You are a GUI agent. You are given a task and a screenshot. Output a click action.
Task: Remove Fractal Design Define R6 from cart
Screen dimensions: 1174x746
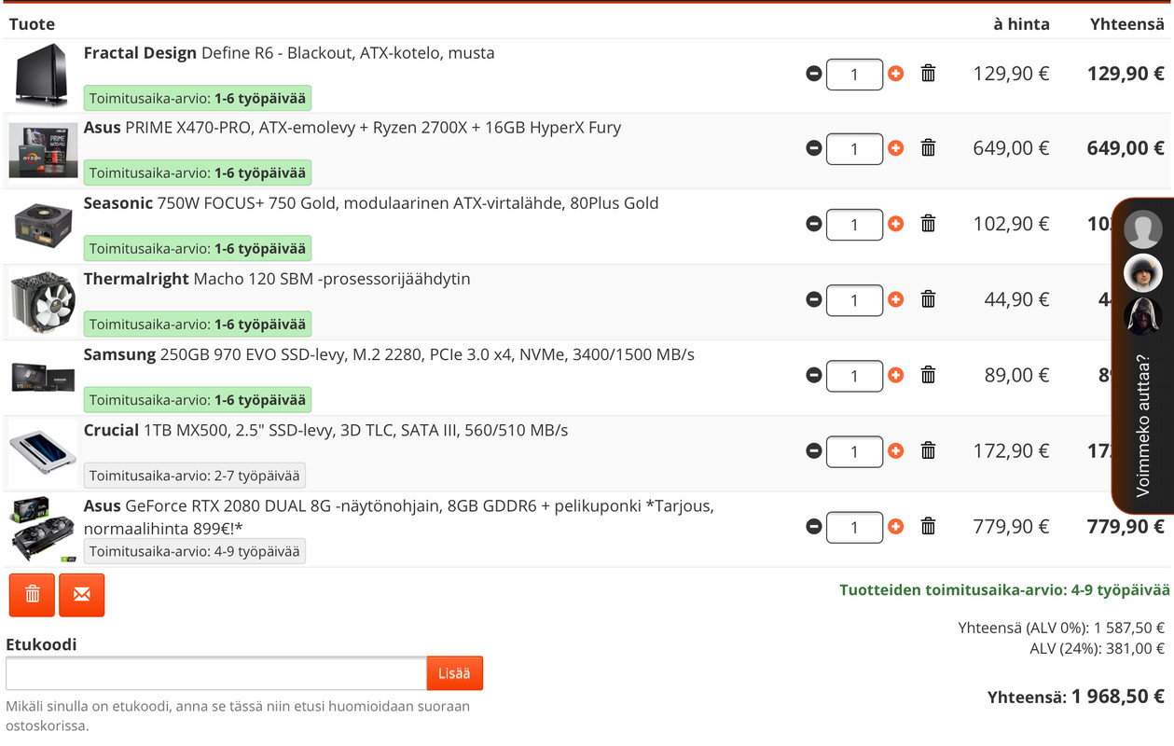[928, 73]
